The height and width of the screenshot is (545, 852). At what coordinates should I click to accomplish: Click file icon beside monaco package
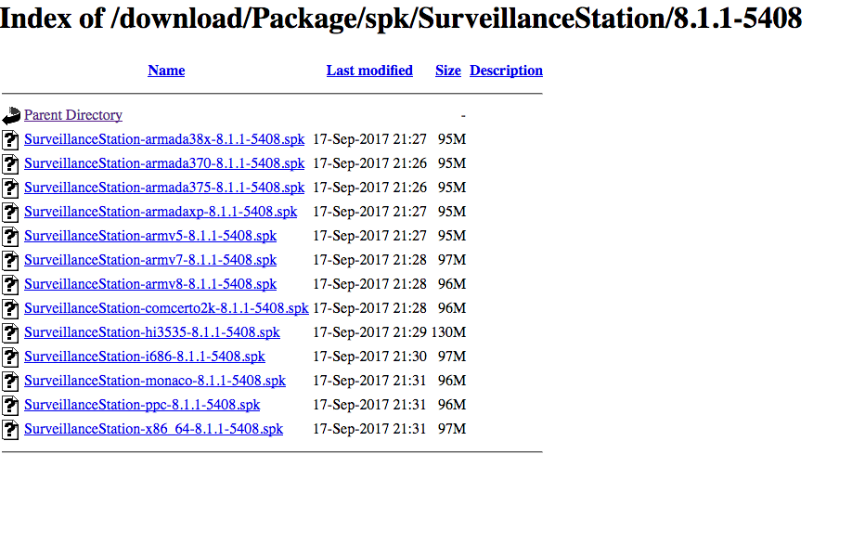[x=11, y=382]
